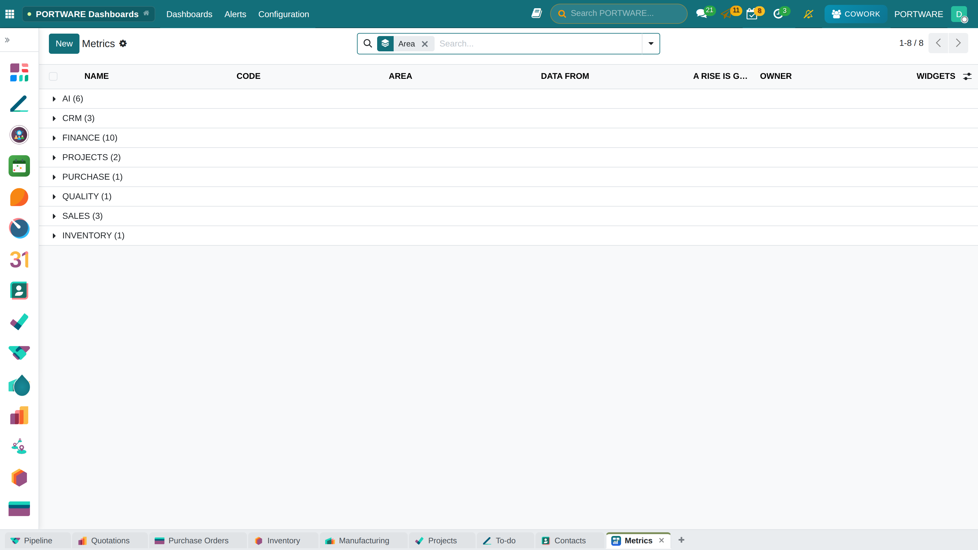Switch to Projects tab
Viewport: 978px width, 550px height.
pyautogui.click(x=442, y=541)
